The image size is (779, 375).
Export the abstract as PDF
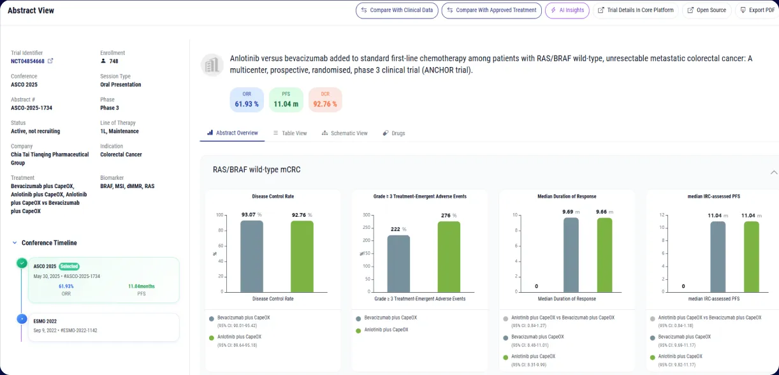pos(757,10)
